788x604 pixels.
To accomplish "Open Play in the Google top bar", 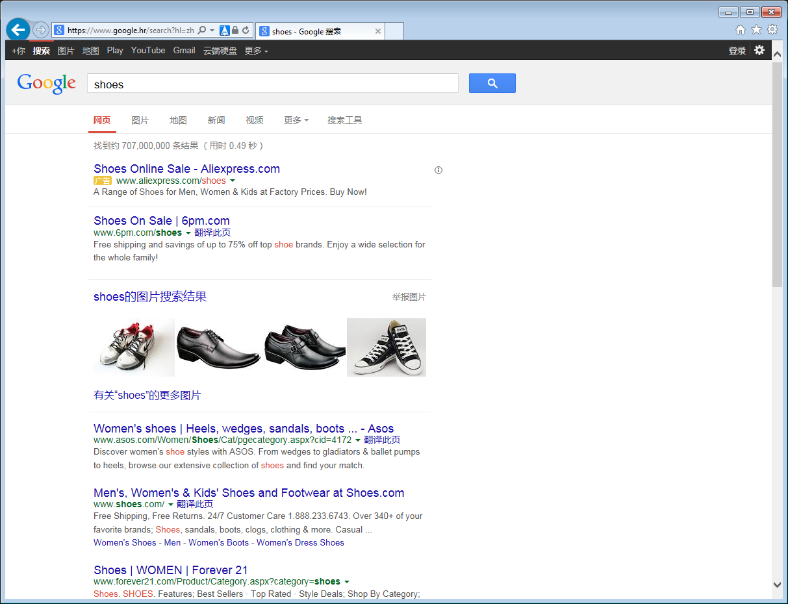I will [x=115, y=51].
